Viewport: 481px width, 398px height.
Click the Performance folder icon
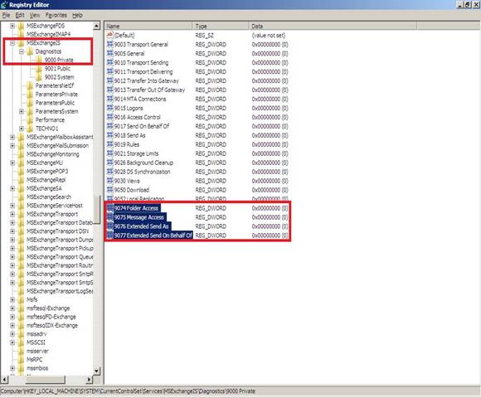coord(30,120)
